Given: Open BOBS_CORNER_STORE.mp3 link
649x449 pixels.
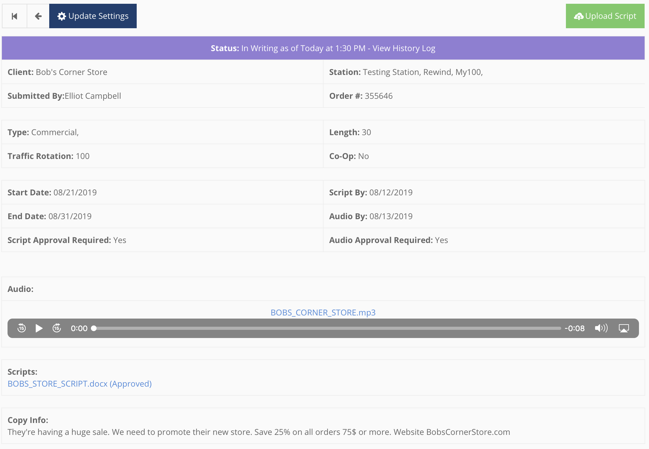Looking at the screenshot, I should click(323, 313).
